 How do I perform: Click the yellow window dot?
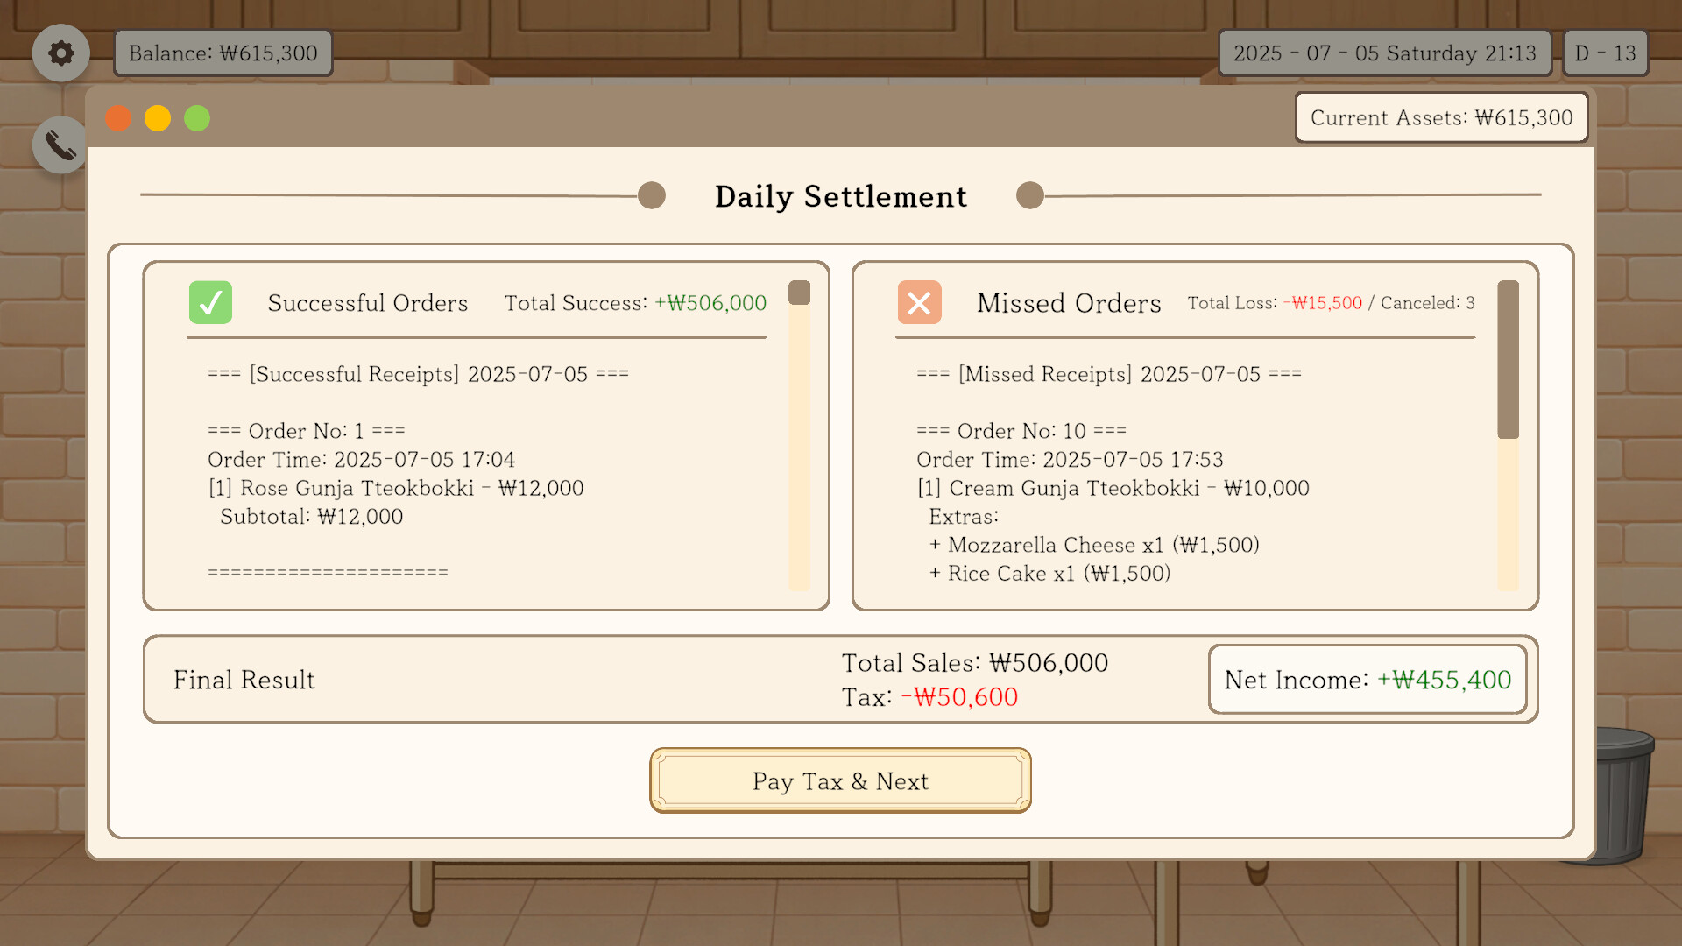158,118
